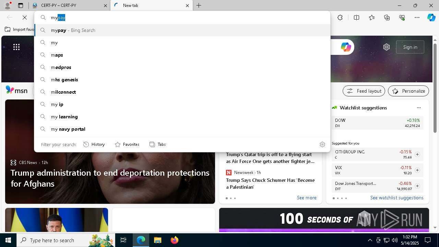This screenshot has width=439, height=247.
Task: Click the stop loading X button
Action: tap(25, 17)
